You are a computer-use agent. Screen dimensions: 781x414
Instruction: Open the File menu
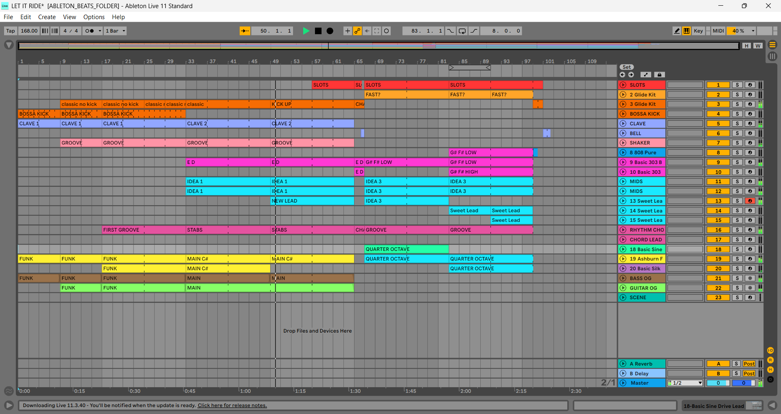tap(8, 17)
